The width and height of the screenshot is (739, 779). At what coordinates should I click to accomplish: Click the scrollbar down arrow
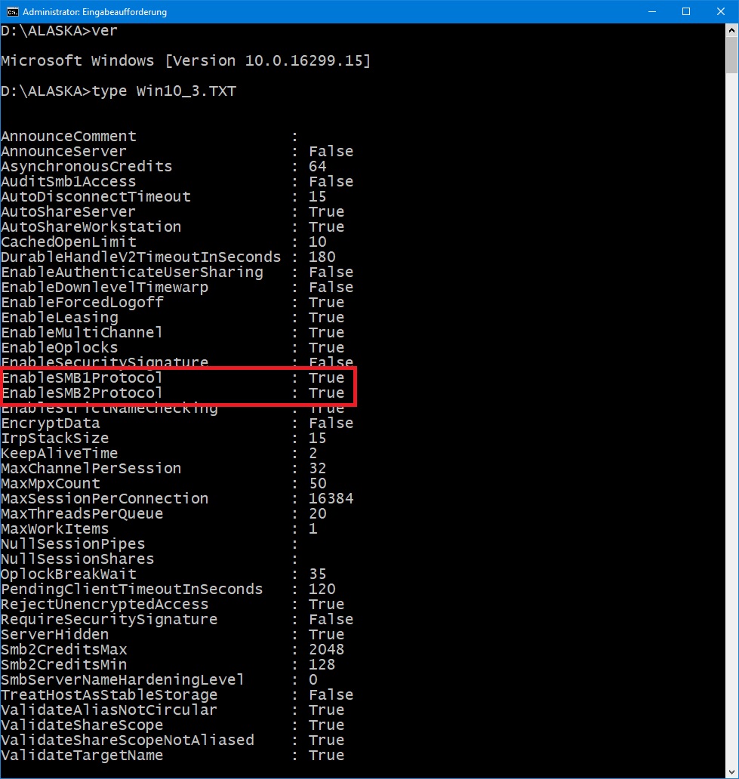[731, 771]
